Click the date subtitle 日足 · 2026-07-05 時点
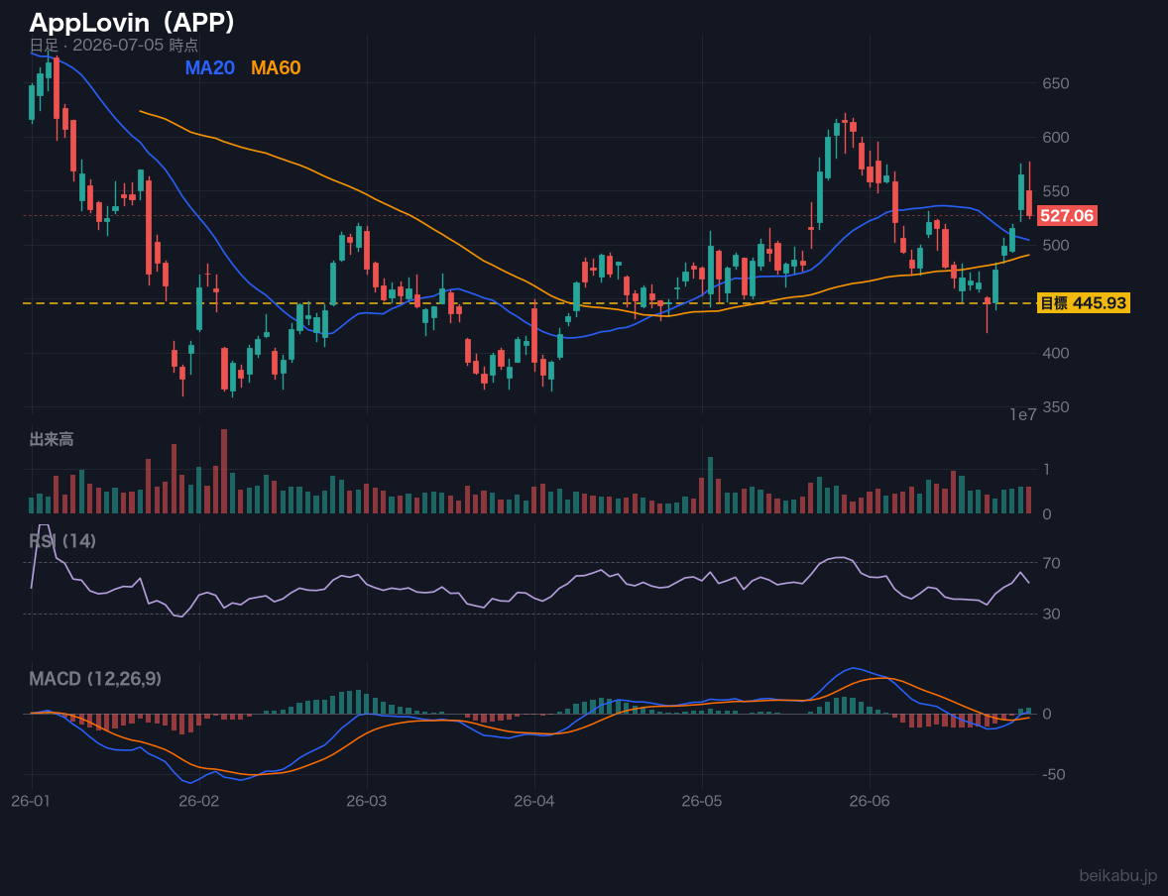Viewport: 1168px width, 896px height. tap(114, 45)
